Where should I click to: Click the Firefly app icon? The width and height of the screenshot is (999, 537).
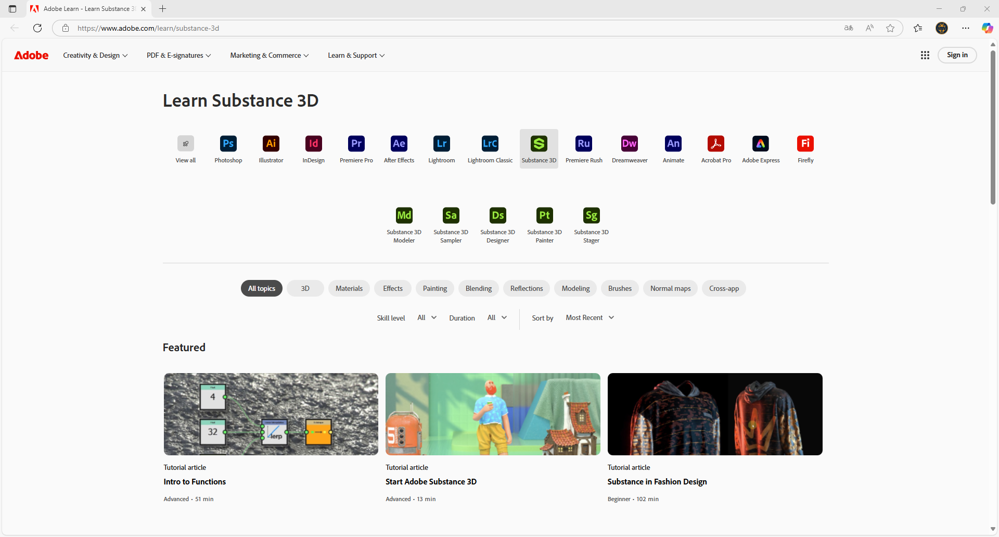pos(805,144)
